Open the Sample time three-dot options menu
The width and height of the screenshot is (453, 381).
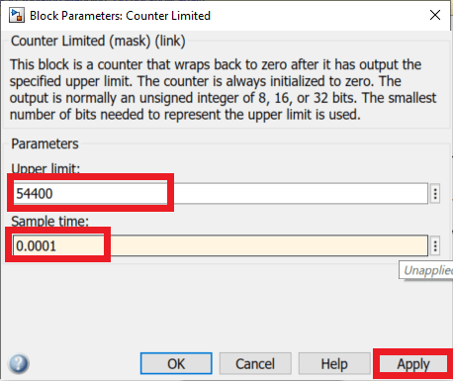point(435,245)
